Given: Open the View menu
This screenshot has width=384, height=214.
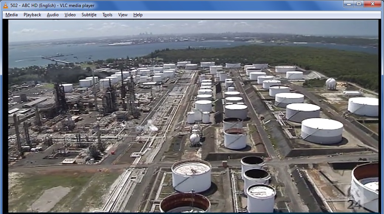Looking at the screenshot, I should 123,15.
